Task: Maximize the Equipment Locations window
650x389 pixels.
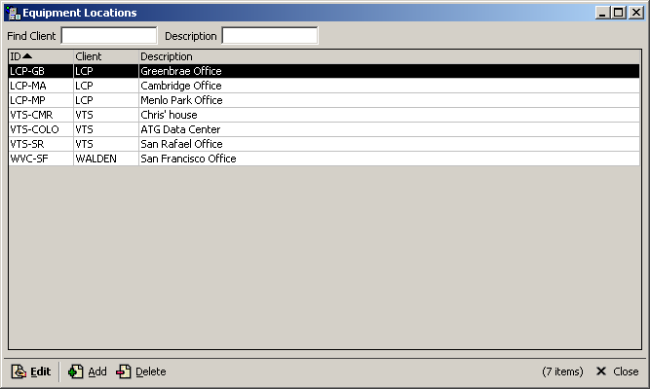Action: click(618, 13)
